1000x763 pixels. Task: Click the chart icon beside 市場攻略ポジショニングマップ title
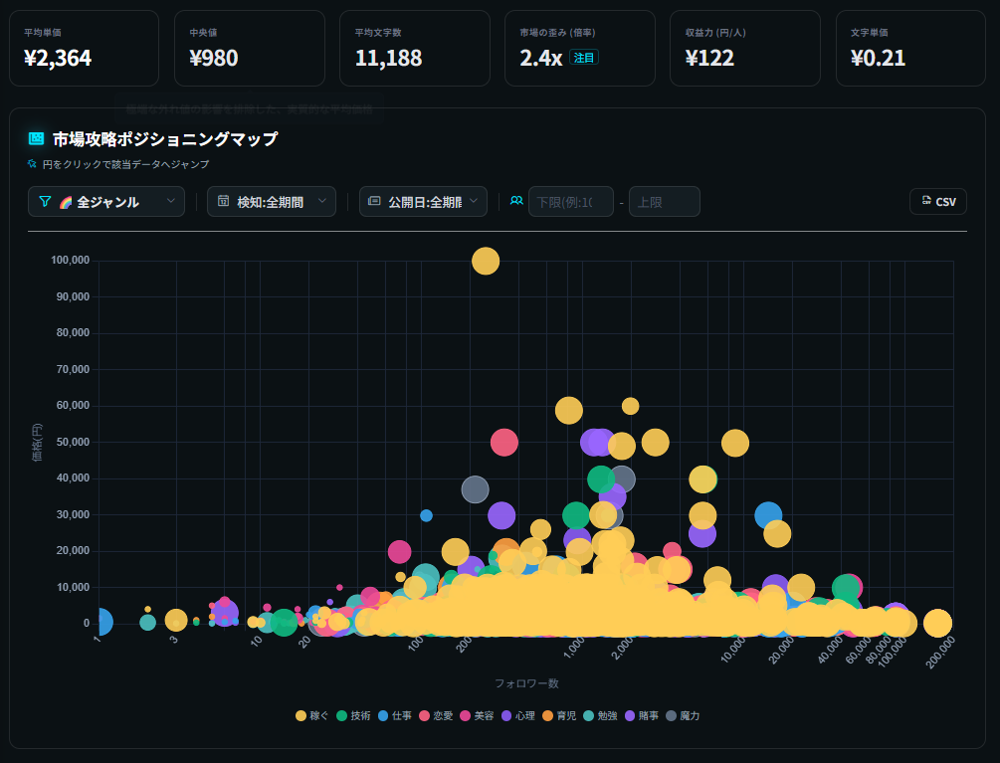pyautogui.click(x=35, y=139)
